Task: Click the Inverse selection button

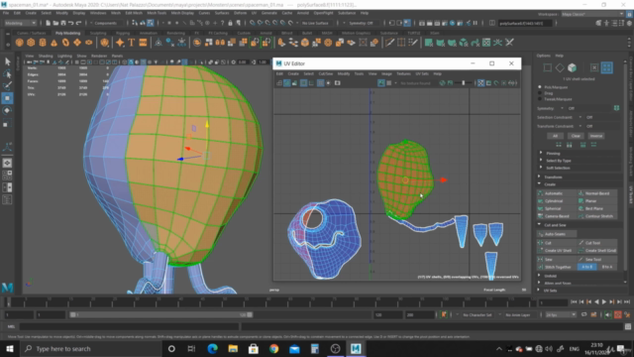Action: 595,136
